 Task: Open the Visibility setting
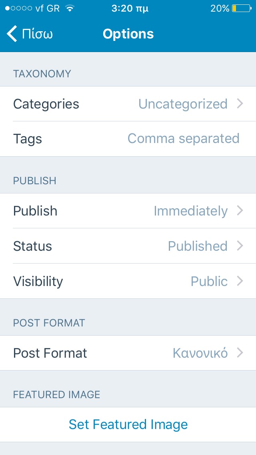pyautogui.click(x=128, y=281)
